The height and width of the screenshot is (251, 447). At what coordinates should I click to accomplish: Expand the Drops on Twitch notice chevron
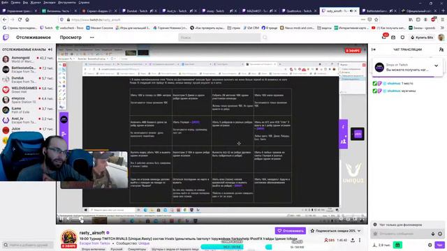click(x=436, y=66)
